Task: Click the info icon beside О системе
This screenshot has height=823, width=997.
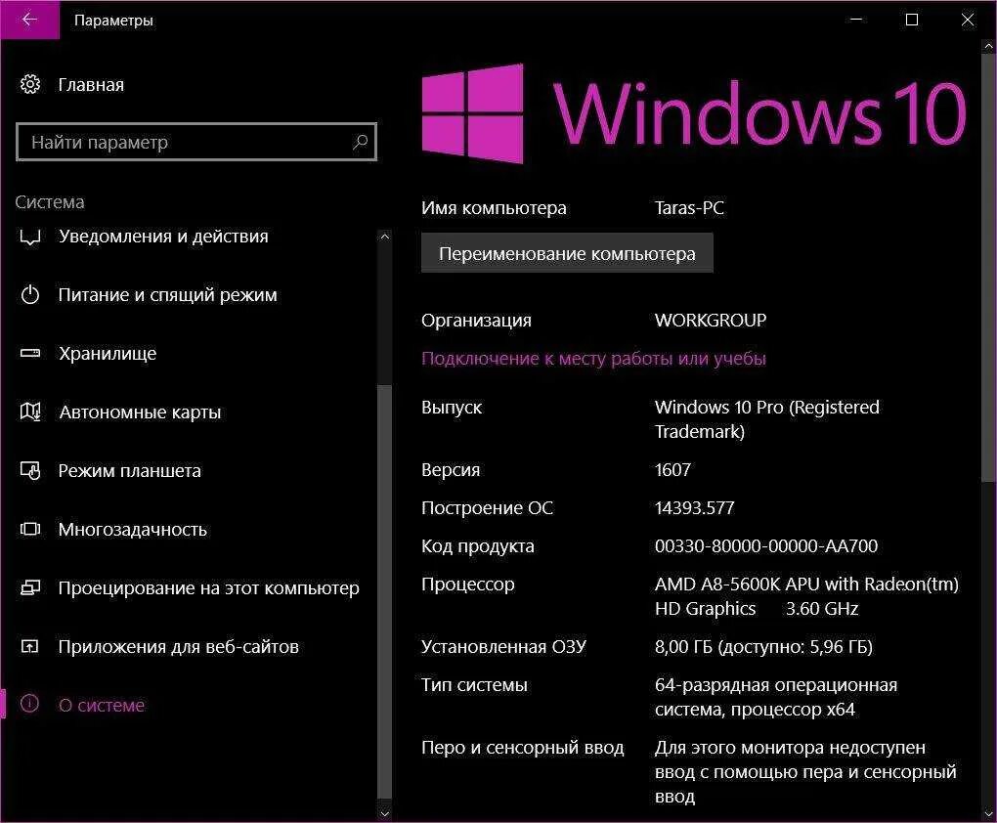Action: coord(30,704)
